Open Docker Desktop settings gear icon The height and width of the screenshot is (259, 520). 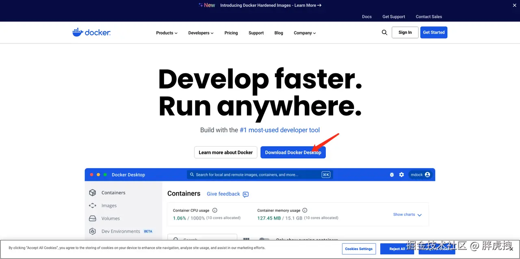coord(401,175)
